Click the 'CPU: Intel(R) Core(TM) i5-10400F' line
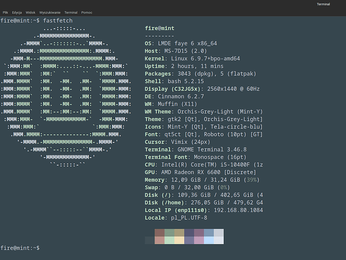 203,165
